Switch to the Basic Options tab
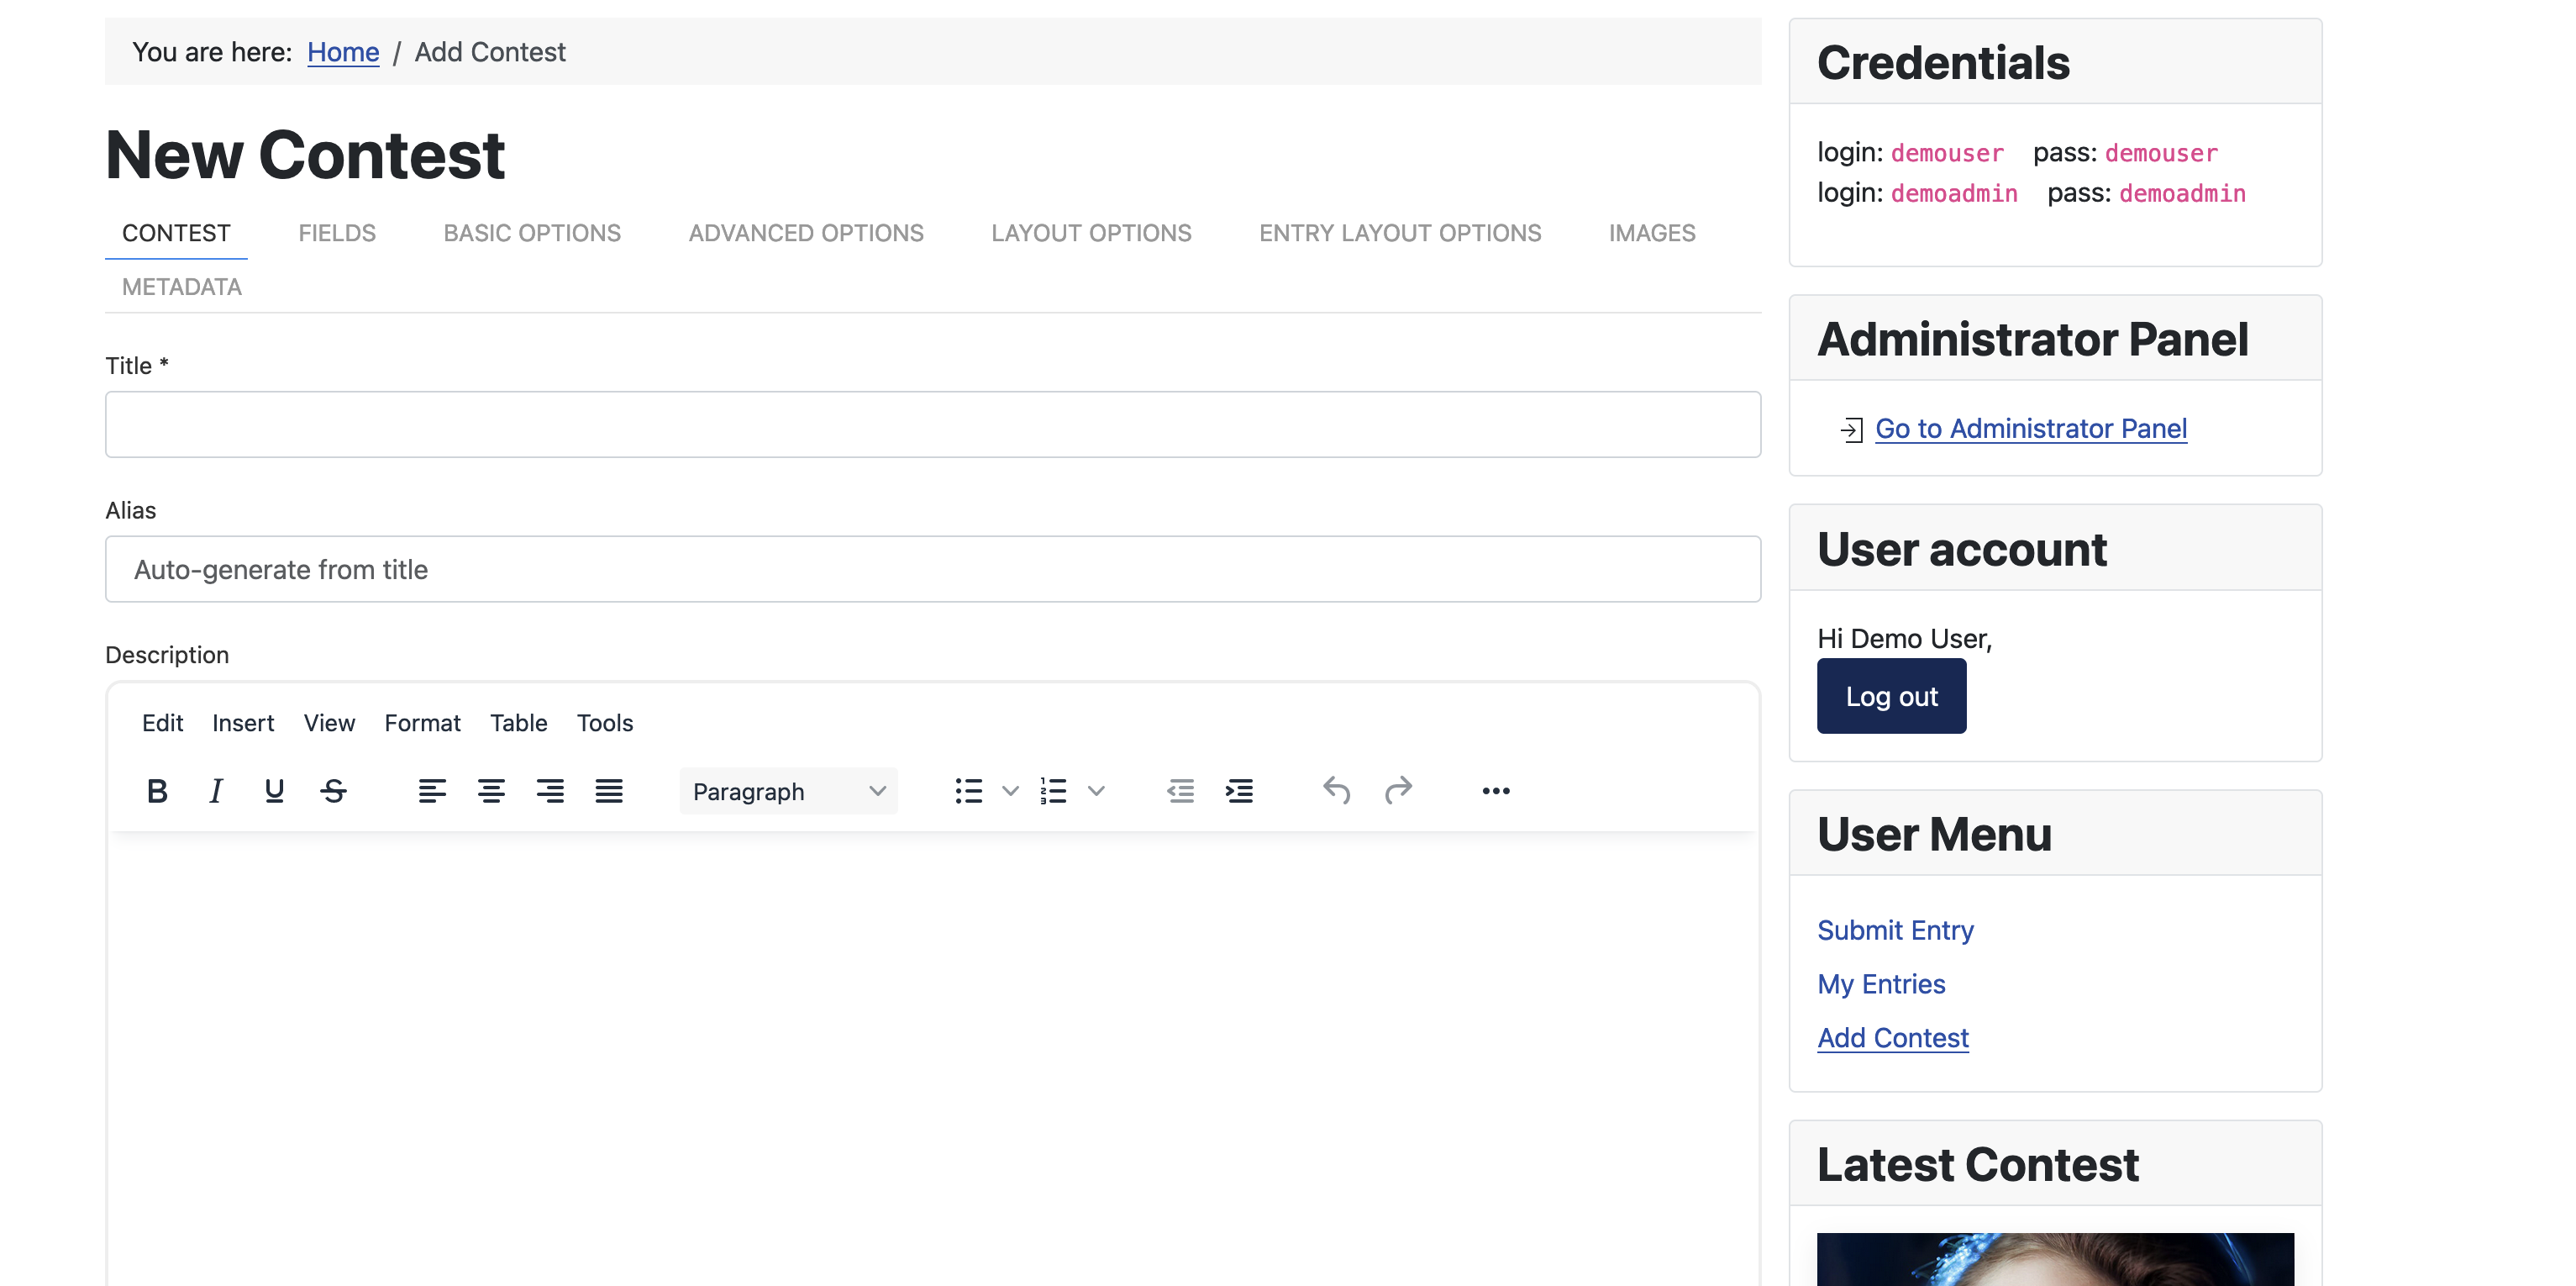Image resolution: width=2576 pixels, height=1286 pixels. (532, 233)
